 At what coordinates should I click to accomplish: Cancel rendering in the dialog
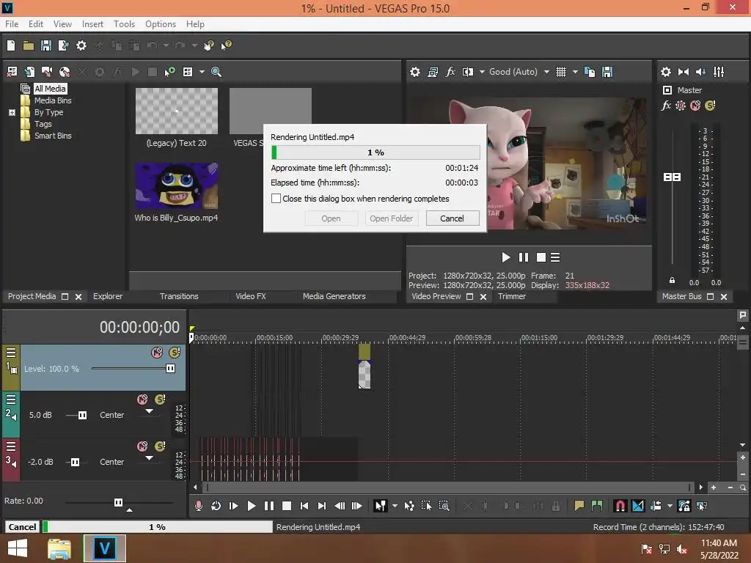(x=452, y=218)
